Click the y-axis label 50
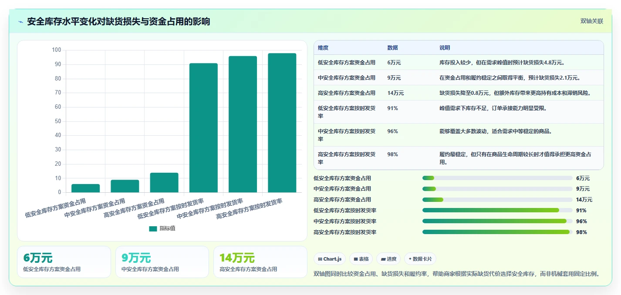This screenshot has height=295, width=621. coord(57,121)
